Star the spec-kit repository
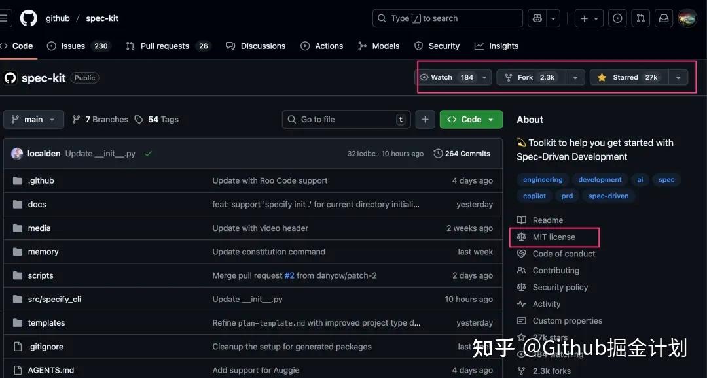 [629, 77]
